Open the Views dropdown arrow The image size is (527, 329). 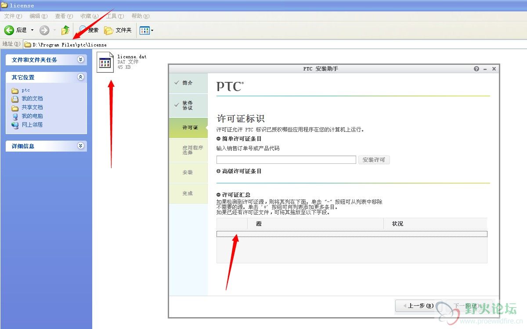pyautogui.click(x=152, y=30)
